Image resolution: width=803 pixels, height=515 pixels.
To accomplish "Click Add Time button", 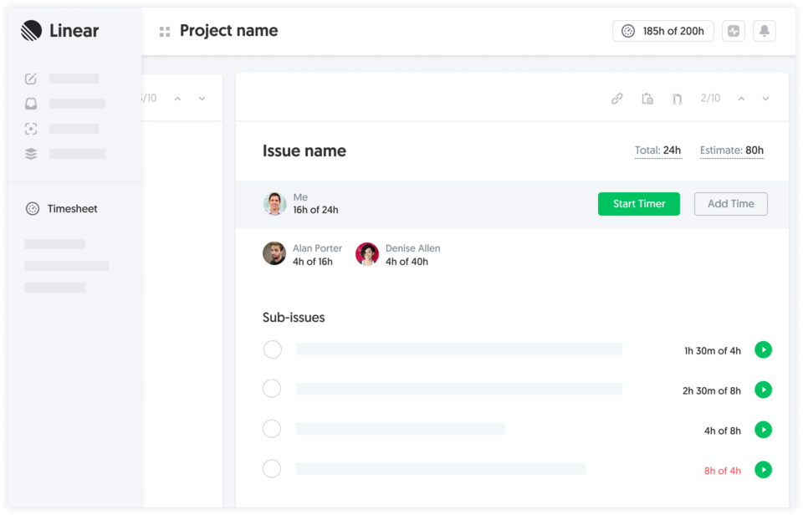I will coord(731,204).
